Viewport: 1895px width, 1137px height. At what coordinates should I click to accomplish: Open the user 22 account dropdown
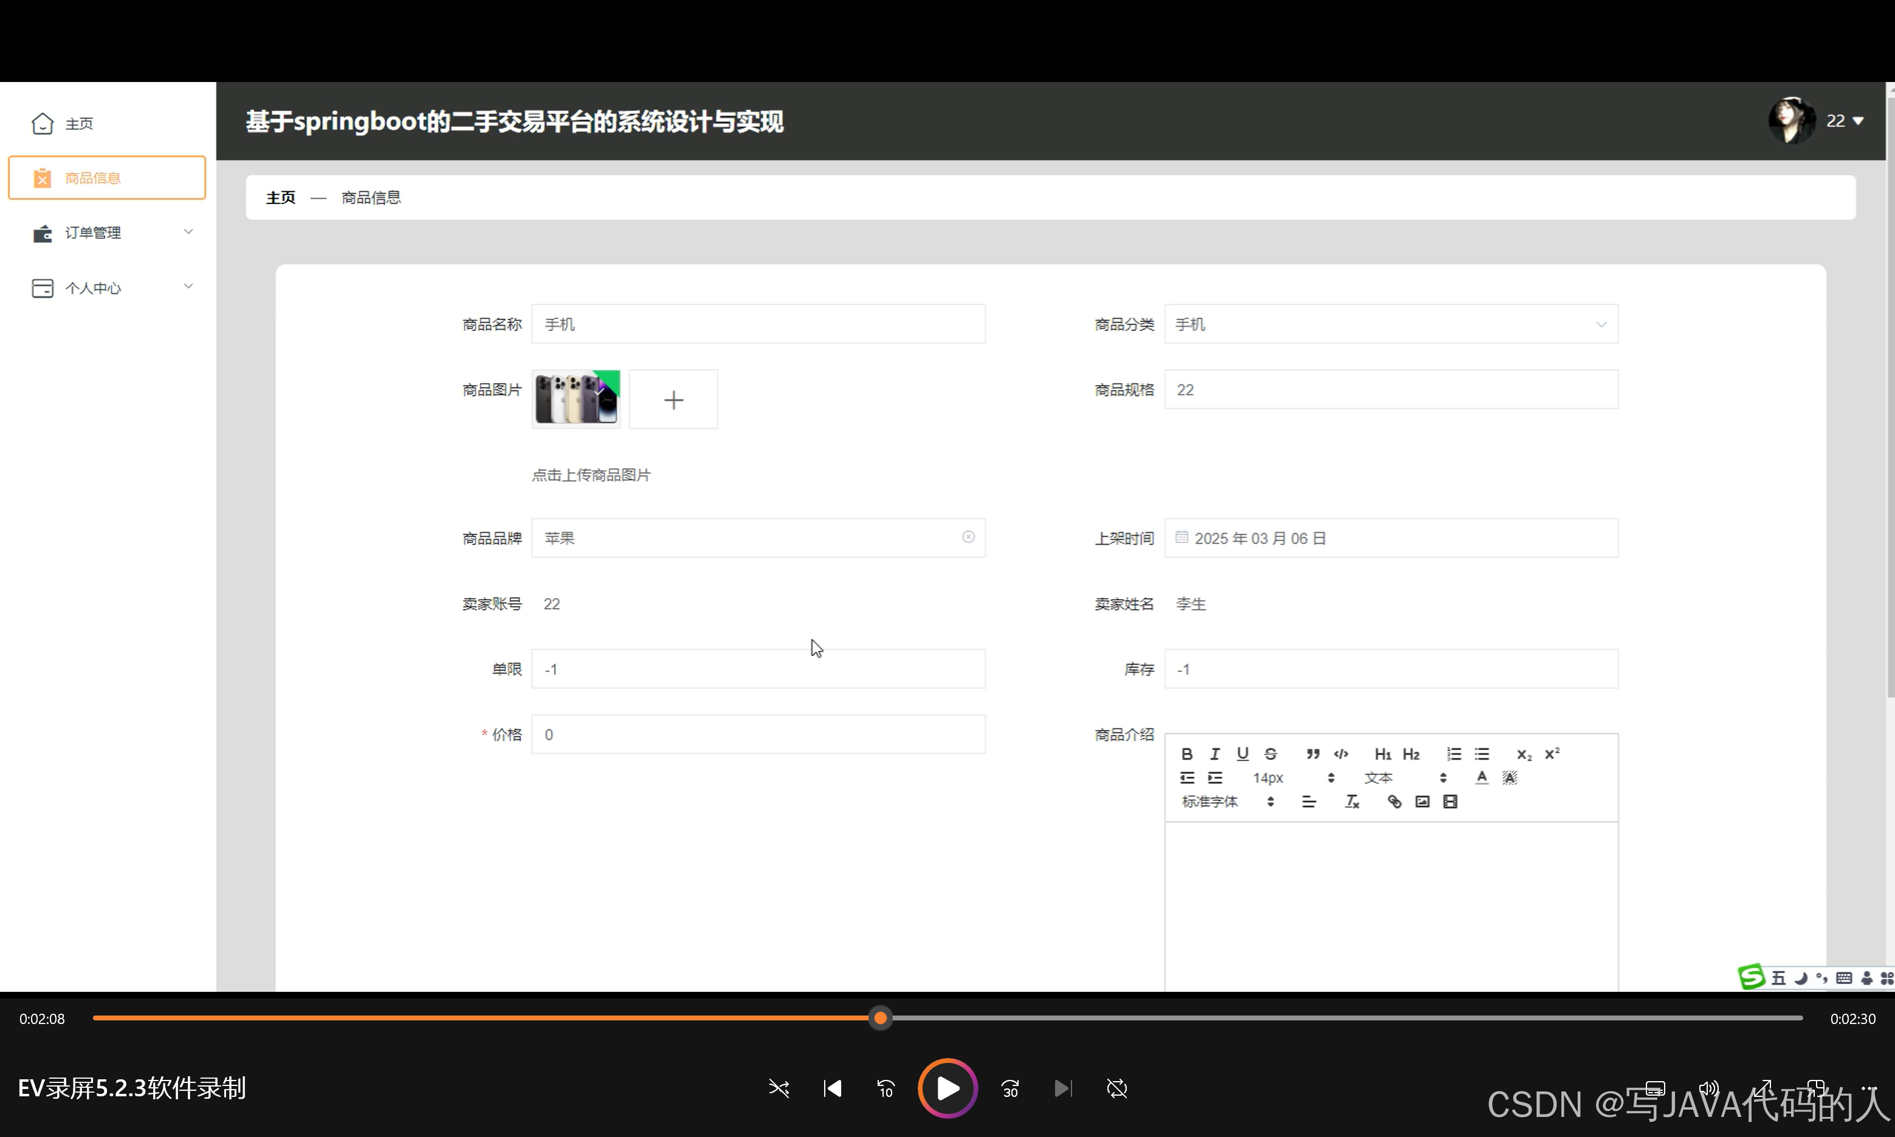click(1845, 120)
